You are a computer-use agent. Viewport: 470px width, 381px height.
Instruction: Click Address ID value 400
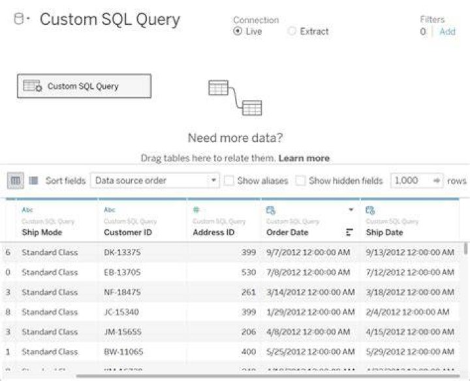249,352
